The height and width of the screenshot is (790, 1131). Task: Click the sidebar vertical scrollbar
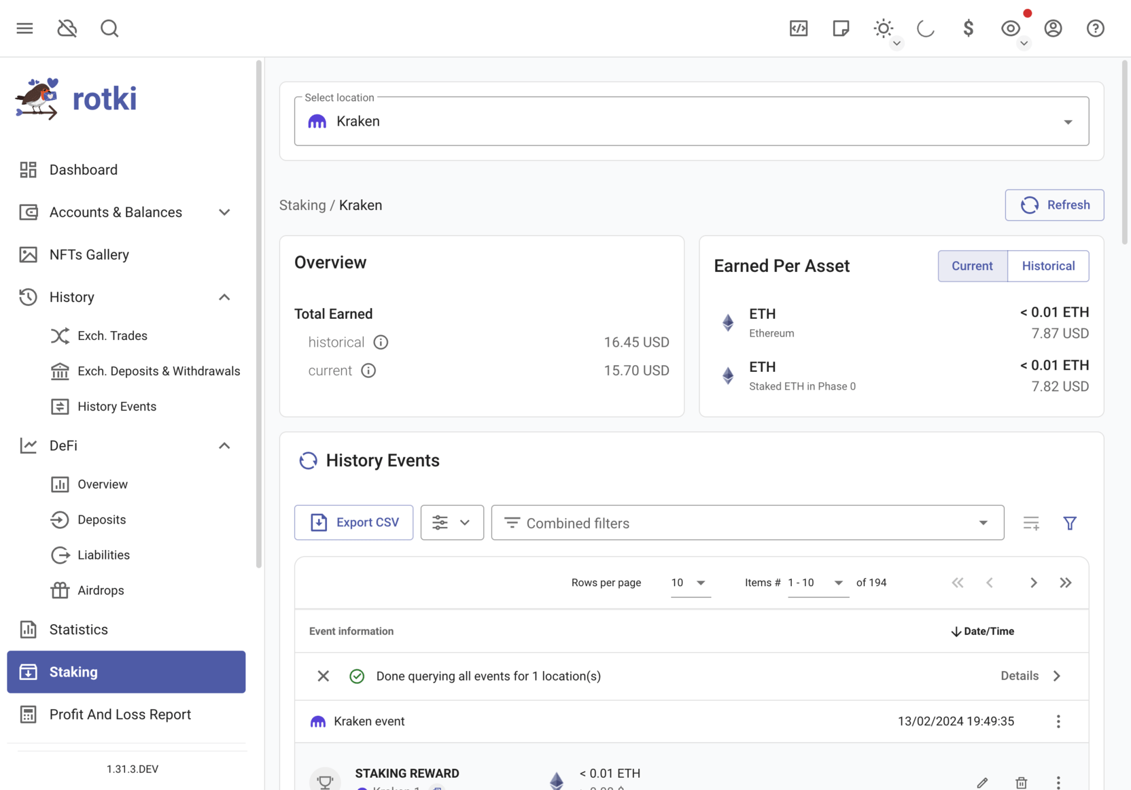coord(258,314)
